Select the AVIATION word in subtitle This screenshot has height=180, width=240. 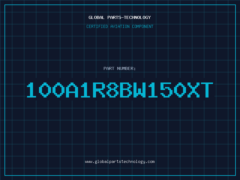point(120,26)
